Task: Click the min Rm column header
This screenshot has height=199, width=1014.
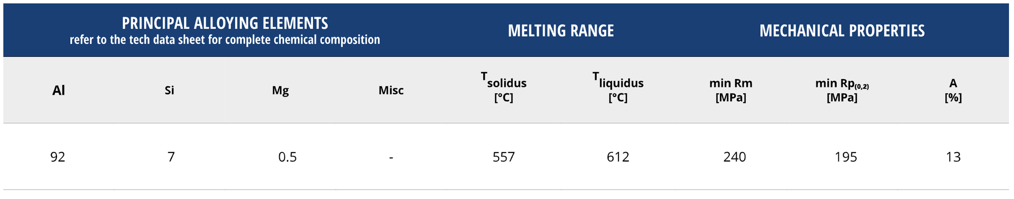Action: click(731, 90)
